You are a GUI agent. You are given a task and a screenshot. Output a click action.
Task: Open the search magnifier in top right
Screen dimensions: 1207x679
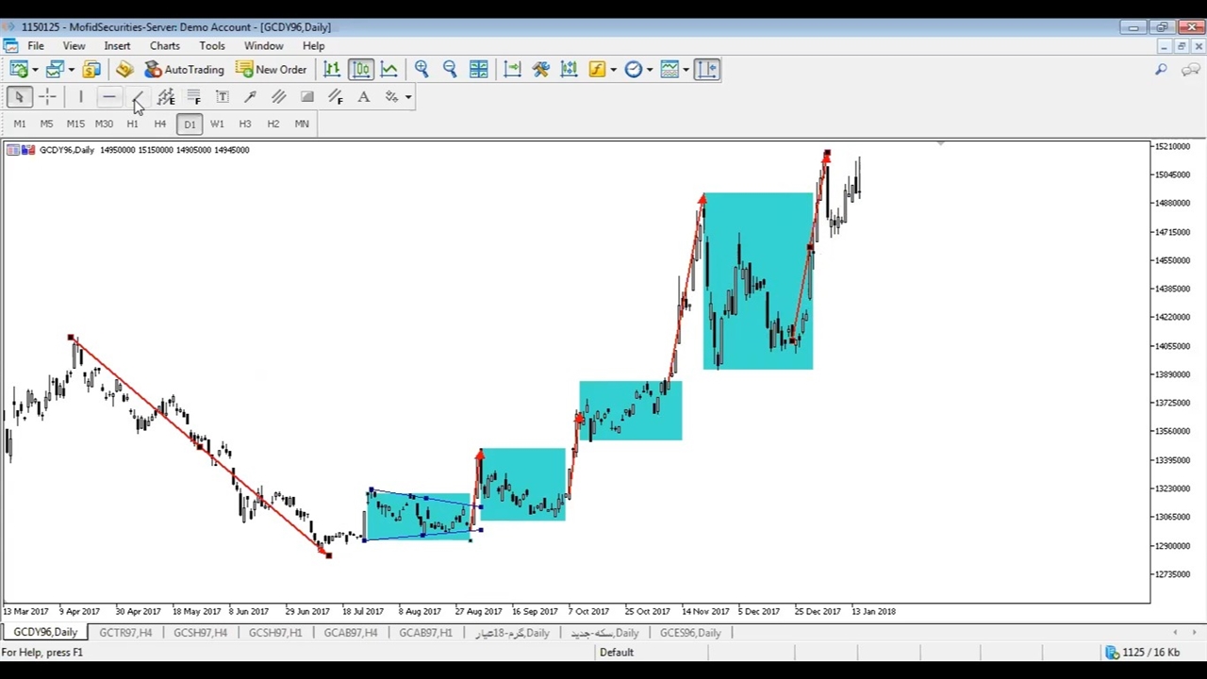point(1161,69)
